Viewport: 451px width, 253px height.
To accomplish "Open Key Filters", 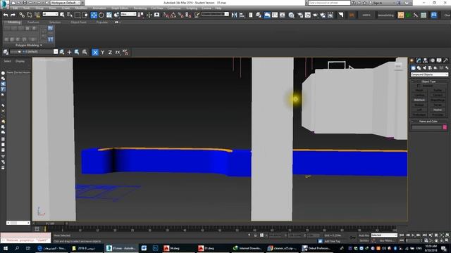I will pyautogui.click(x=387, y=240).
